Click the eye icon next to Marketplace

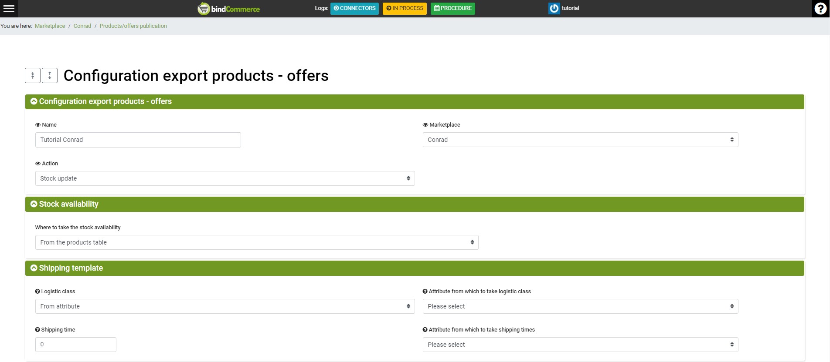tap(425, 125)
